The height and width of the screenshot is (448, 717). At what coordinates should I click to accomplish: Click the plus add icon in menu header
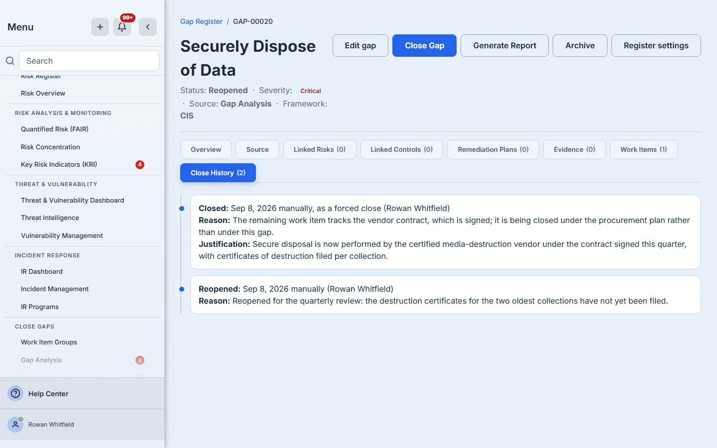pos(100,27)
